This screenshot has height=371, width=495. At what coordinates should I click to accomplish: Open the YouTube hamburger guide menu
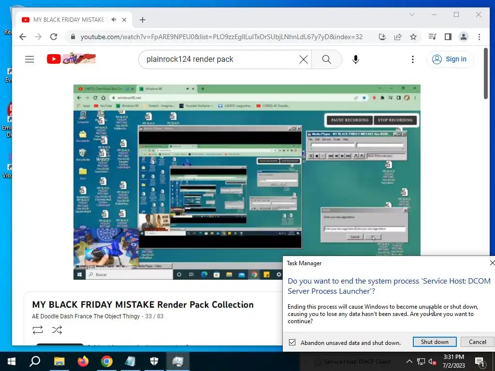coord(29,59)
